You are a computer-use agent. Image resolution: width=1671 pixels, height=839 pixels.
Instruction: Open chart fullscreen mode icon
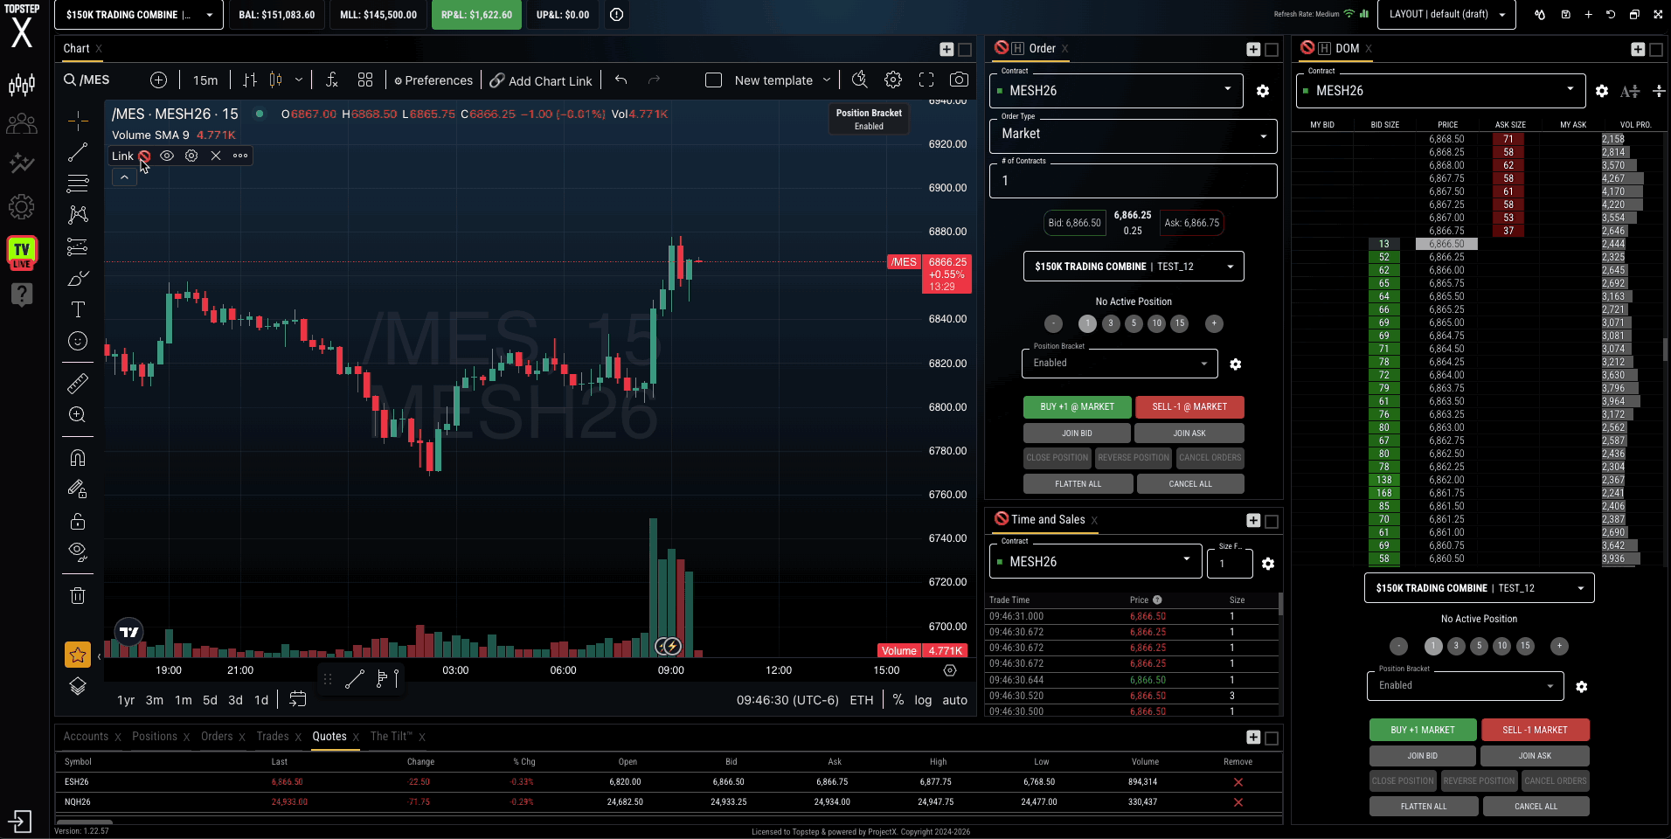click(x=926, y=80)
